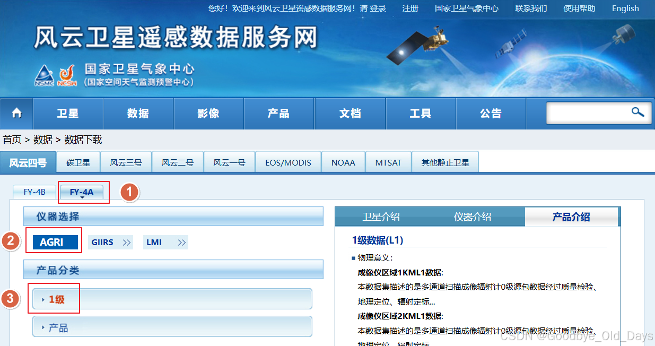
Task: Select the FY-4B sub-tab
Action: click(34, 192)
